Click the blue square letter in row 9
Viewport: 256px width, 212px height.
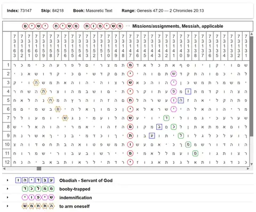coord(152,136)
